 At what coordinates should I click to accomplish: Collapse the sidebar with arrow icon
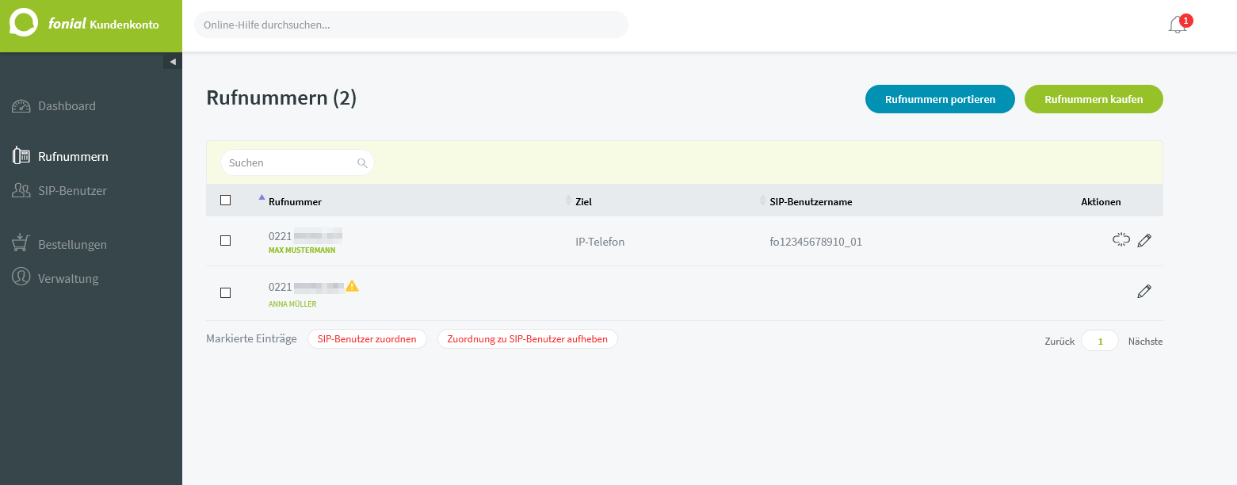click(x=172, y=62)
